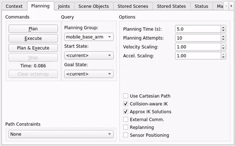Click the Accel. Scaling value field
Viewport: 235px width, 146px height.
coord(198,56)
